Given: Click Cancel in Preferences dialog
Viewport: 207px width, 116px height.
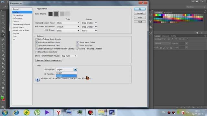Looking at the screenshot, I should (140, 14).
